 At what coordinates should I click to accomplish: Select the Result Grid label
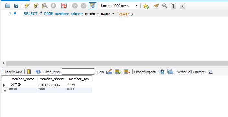[13, 72]
